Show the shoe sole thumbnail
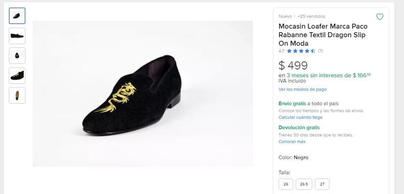Viewport: 404px width, 194px height. coord(17,95)
